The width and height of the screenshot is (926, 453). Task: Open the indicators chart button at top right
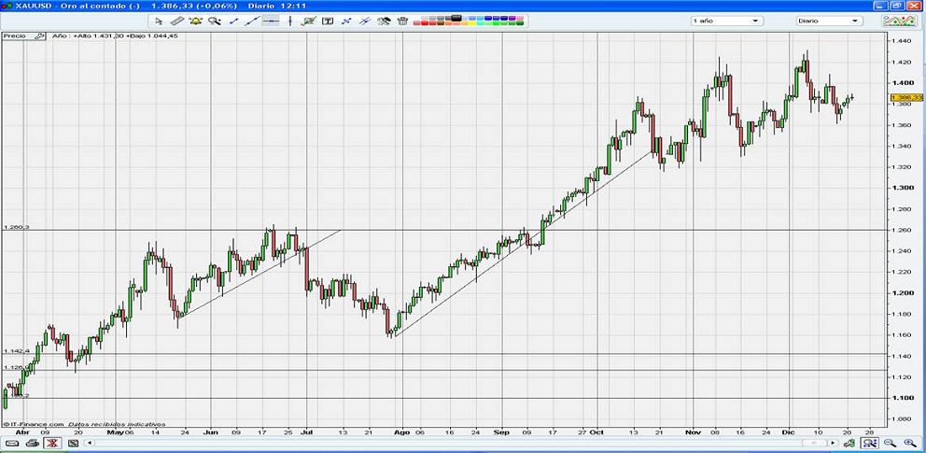900,21
